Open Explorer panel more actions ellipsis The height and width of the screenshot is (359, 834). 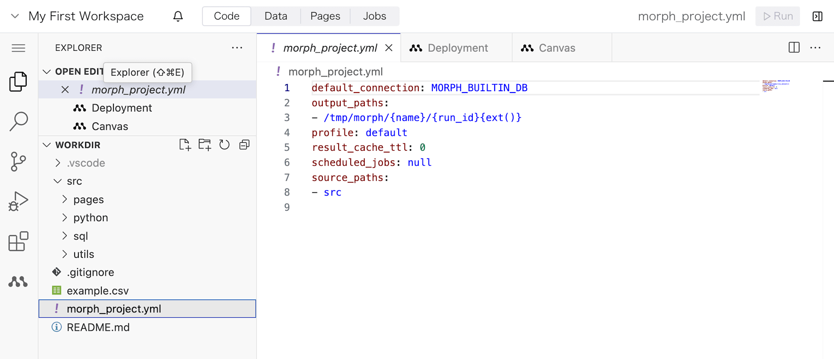237,48
